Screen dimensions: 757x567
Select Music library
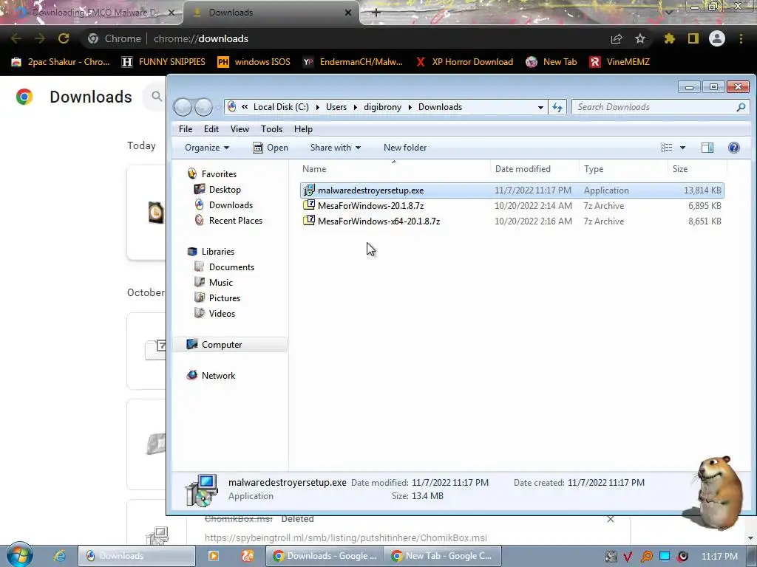pyautogui.click(x=220, y=283)
